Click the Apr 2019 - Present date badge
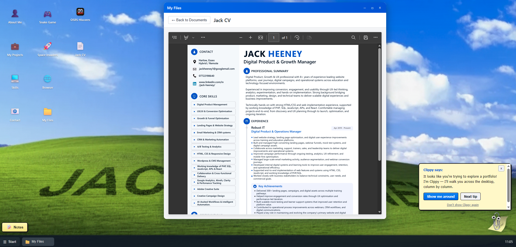The height and width of the screenshot is (247, 516). (342, 128)
